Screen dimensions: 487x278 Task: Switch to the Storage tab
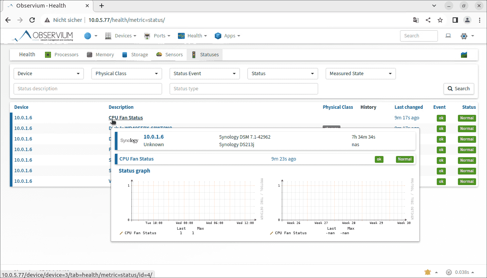(135, 55)
